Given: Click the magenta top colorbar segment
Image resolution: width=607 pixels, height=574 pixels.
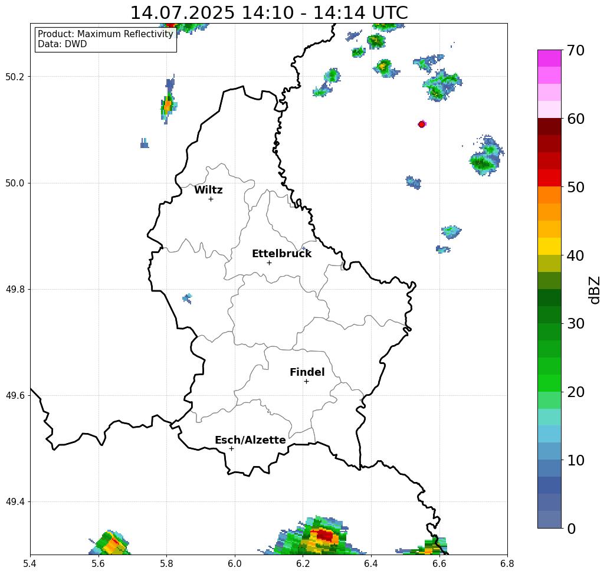Looking at the screenshot, I should click(549, 58).
